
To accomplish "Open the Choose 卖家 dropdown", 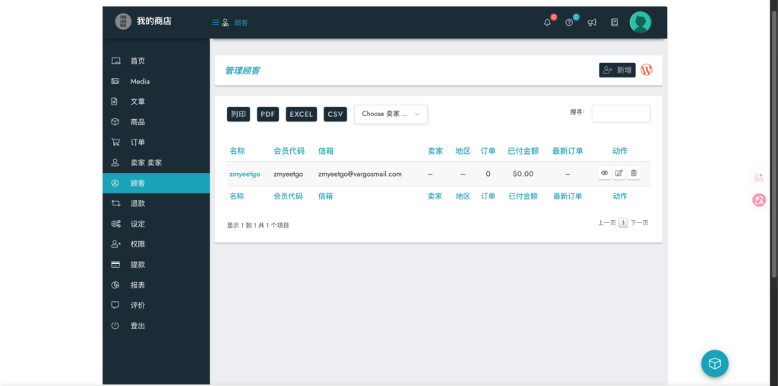I will (x=391, y=114).
